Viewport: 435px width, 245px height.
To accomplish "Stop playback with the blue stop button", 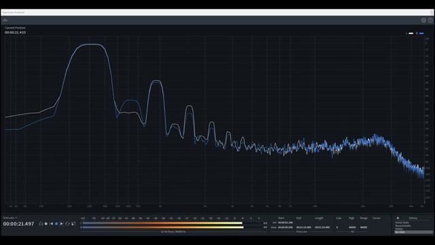I will tap(56, 224).
